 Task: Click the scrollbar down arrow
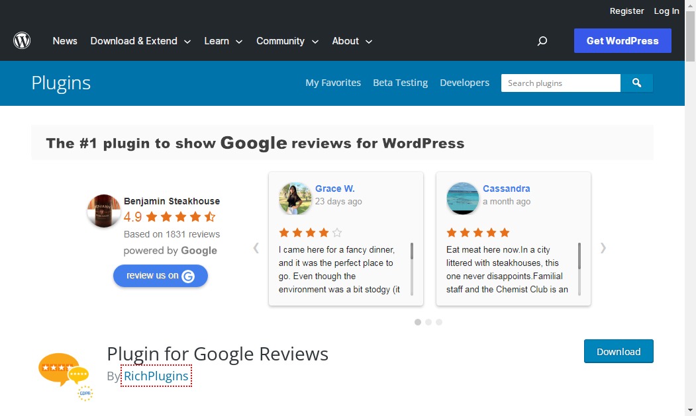(690, 410)
